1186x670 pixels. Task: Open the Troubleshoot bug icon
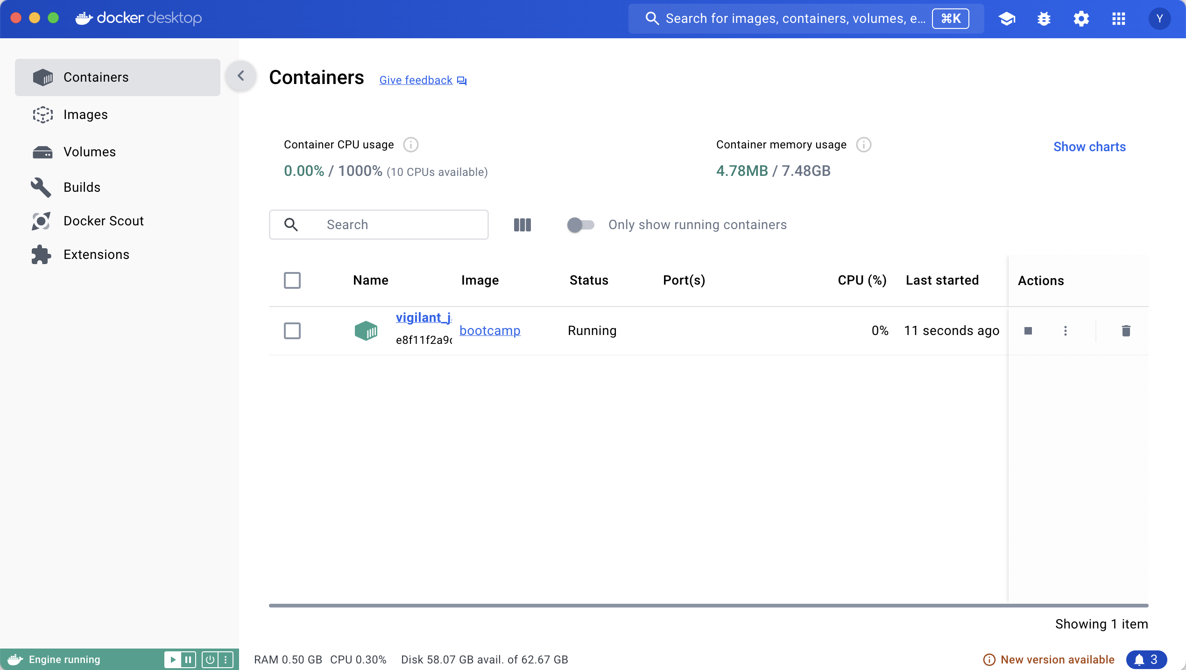point(1044,19)
